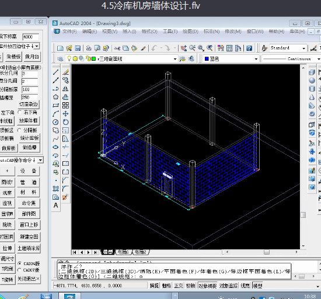Open the 绘图(D) menu
Screen dimensions: 321x299
pyautogui.click(x=190, y=32)
